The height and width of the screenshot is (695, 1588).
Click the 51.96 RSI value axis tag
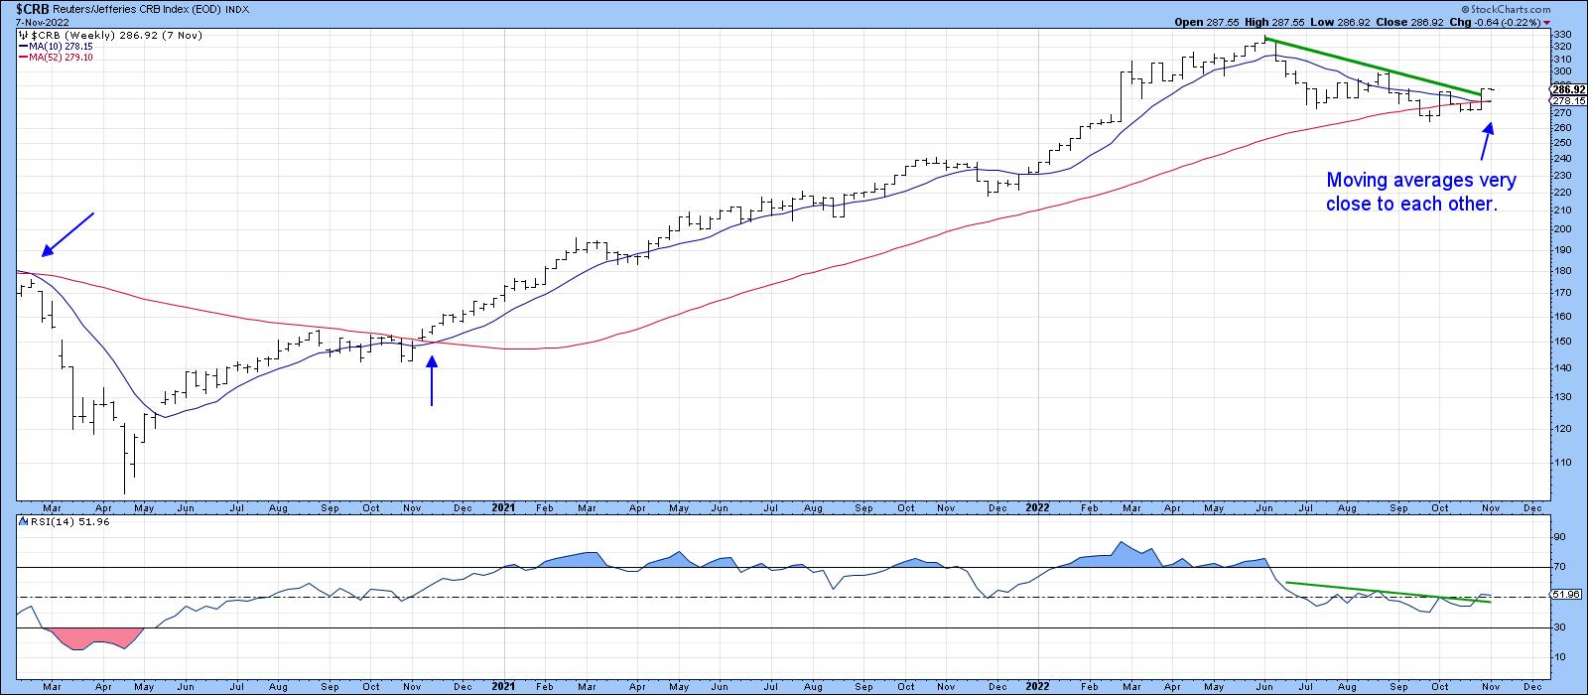coord(1563,595)
